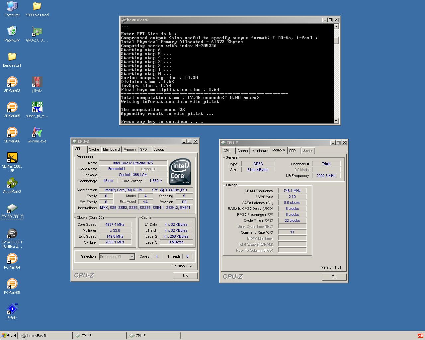
Task: Activate first CPU-Z taskbar button
Action: click(100, 335)
